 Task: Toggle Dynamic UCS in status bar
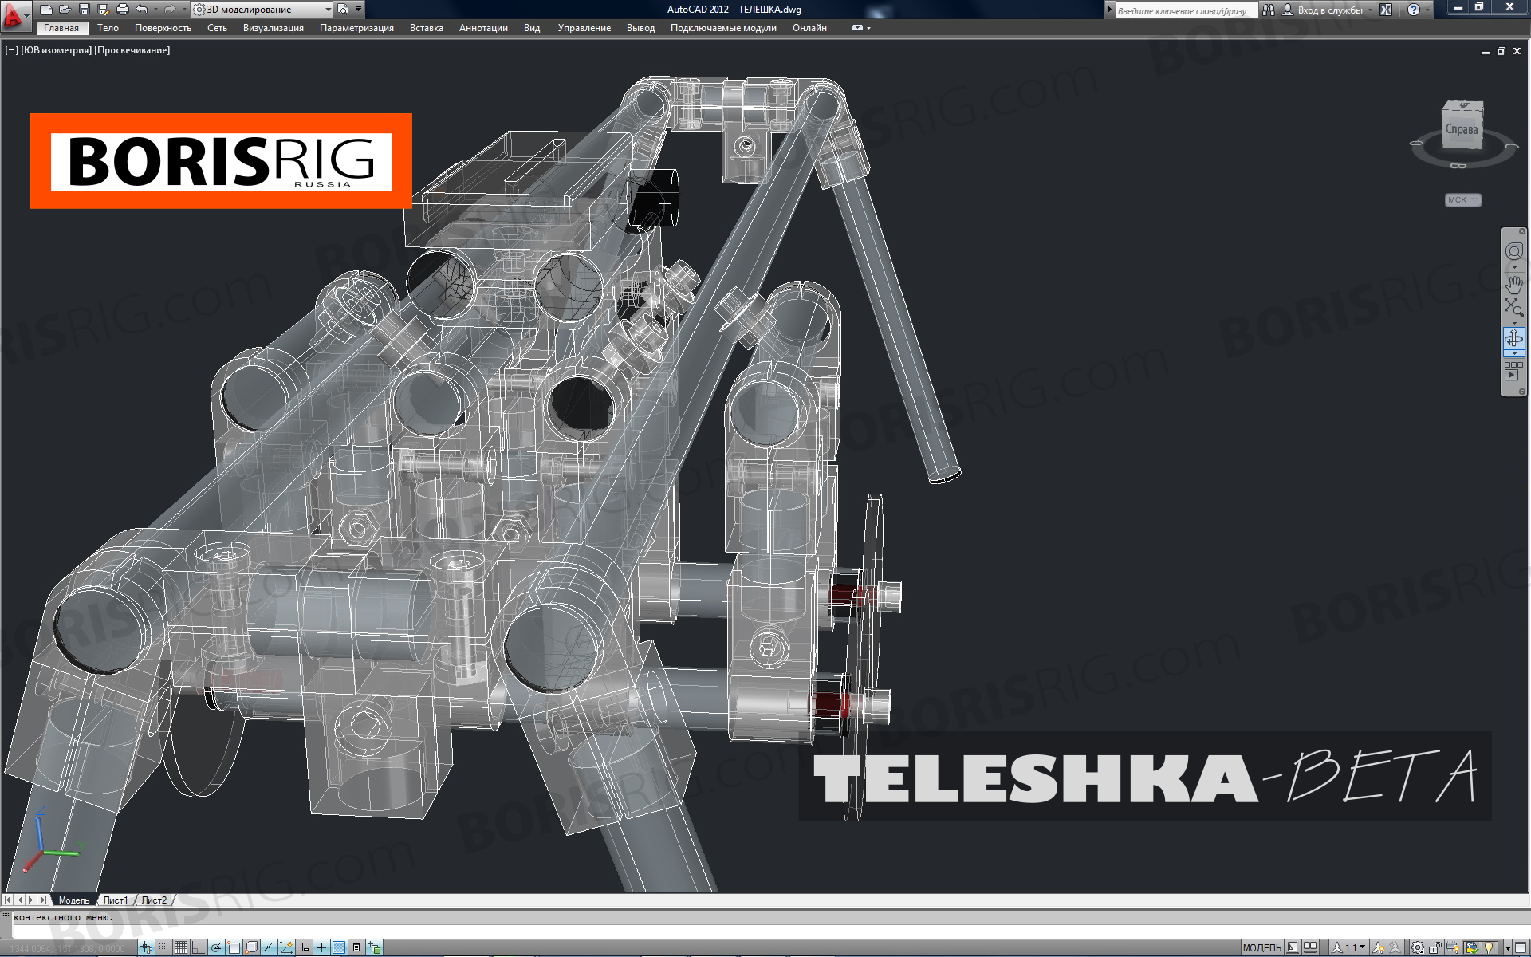[x=286, y=947]
